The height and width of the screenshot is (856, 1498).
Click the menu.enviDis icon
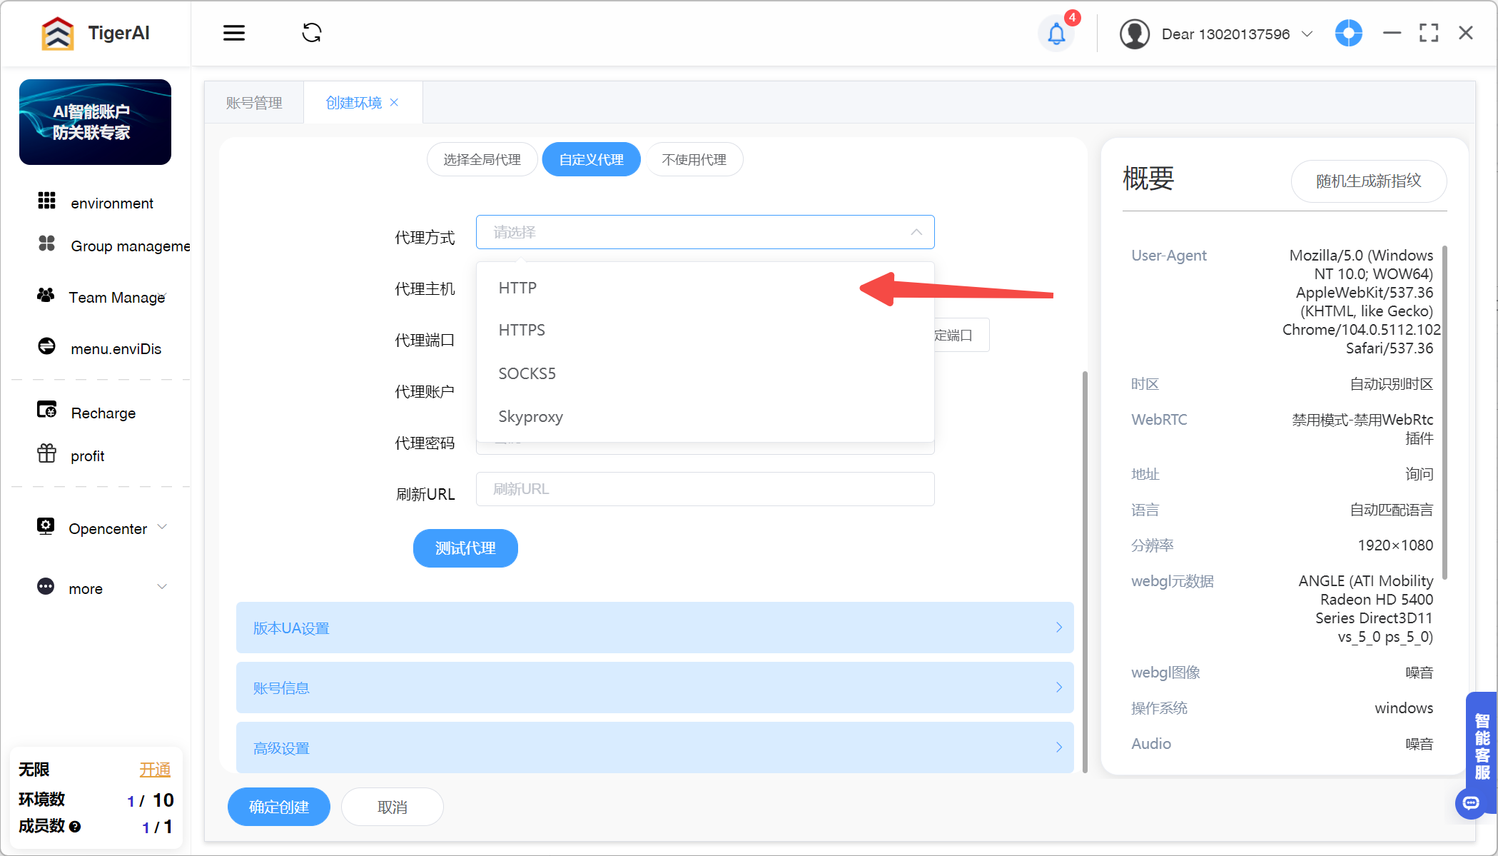(x=46, y=346)
